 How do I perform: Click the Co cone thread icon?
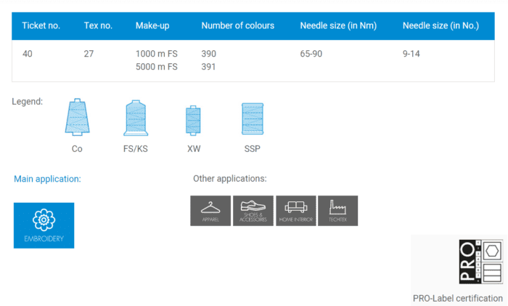coord(77,118)
